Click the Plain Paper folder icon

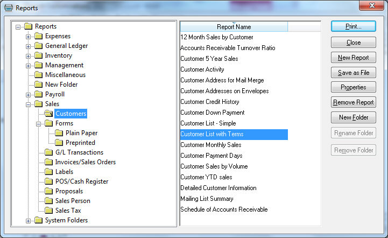[x=59, y=133]
